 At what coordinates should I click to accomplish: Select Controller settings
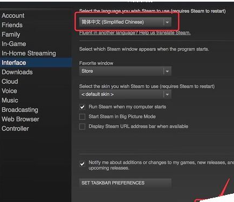point(15,128)
